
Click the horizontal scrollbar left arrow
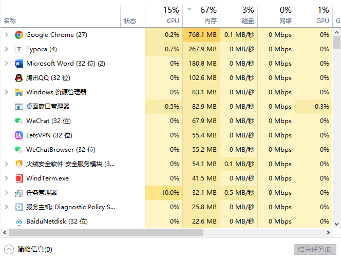click(5, 233)
